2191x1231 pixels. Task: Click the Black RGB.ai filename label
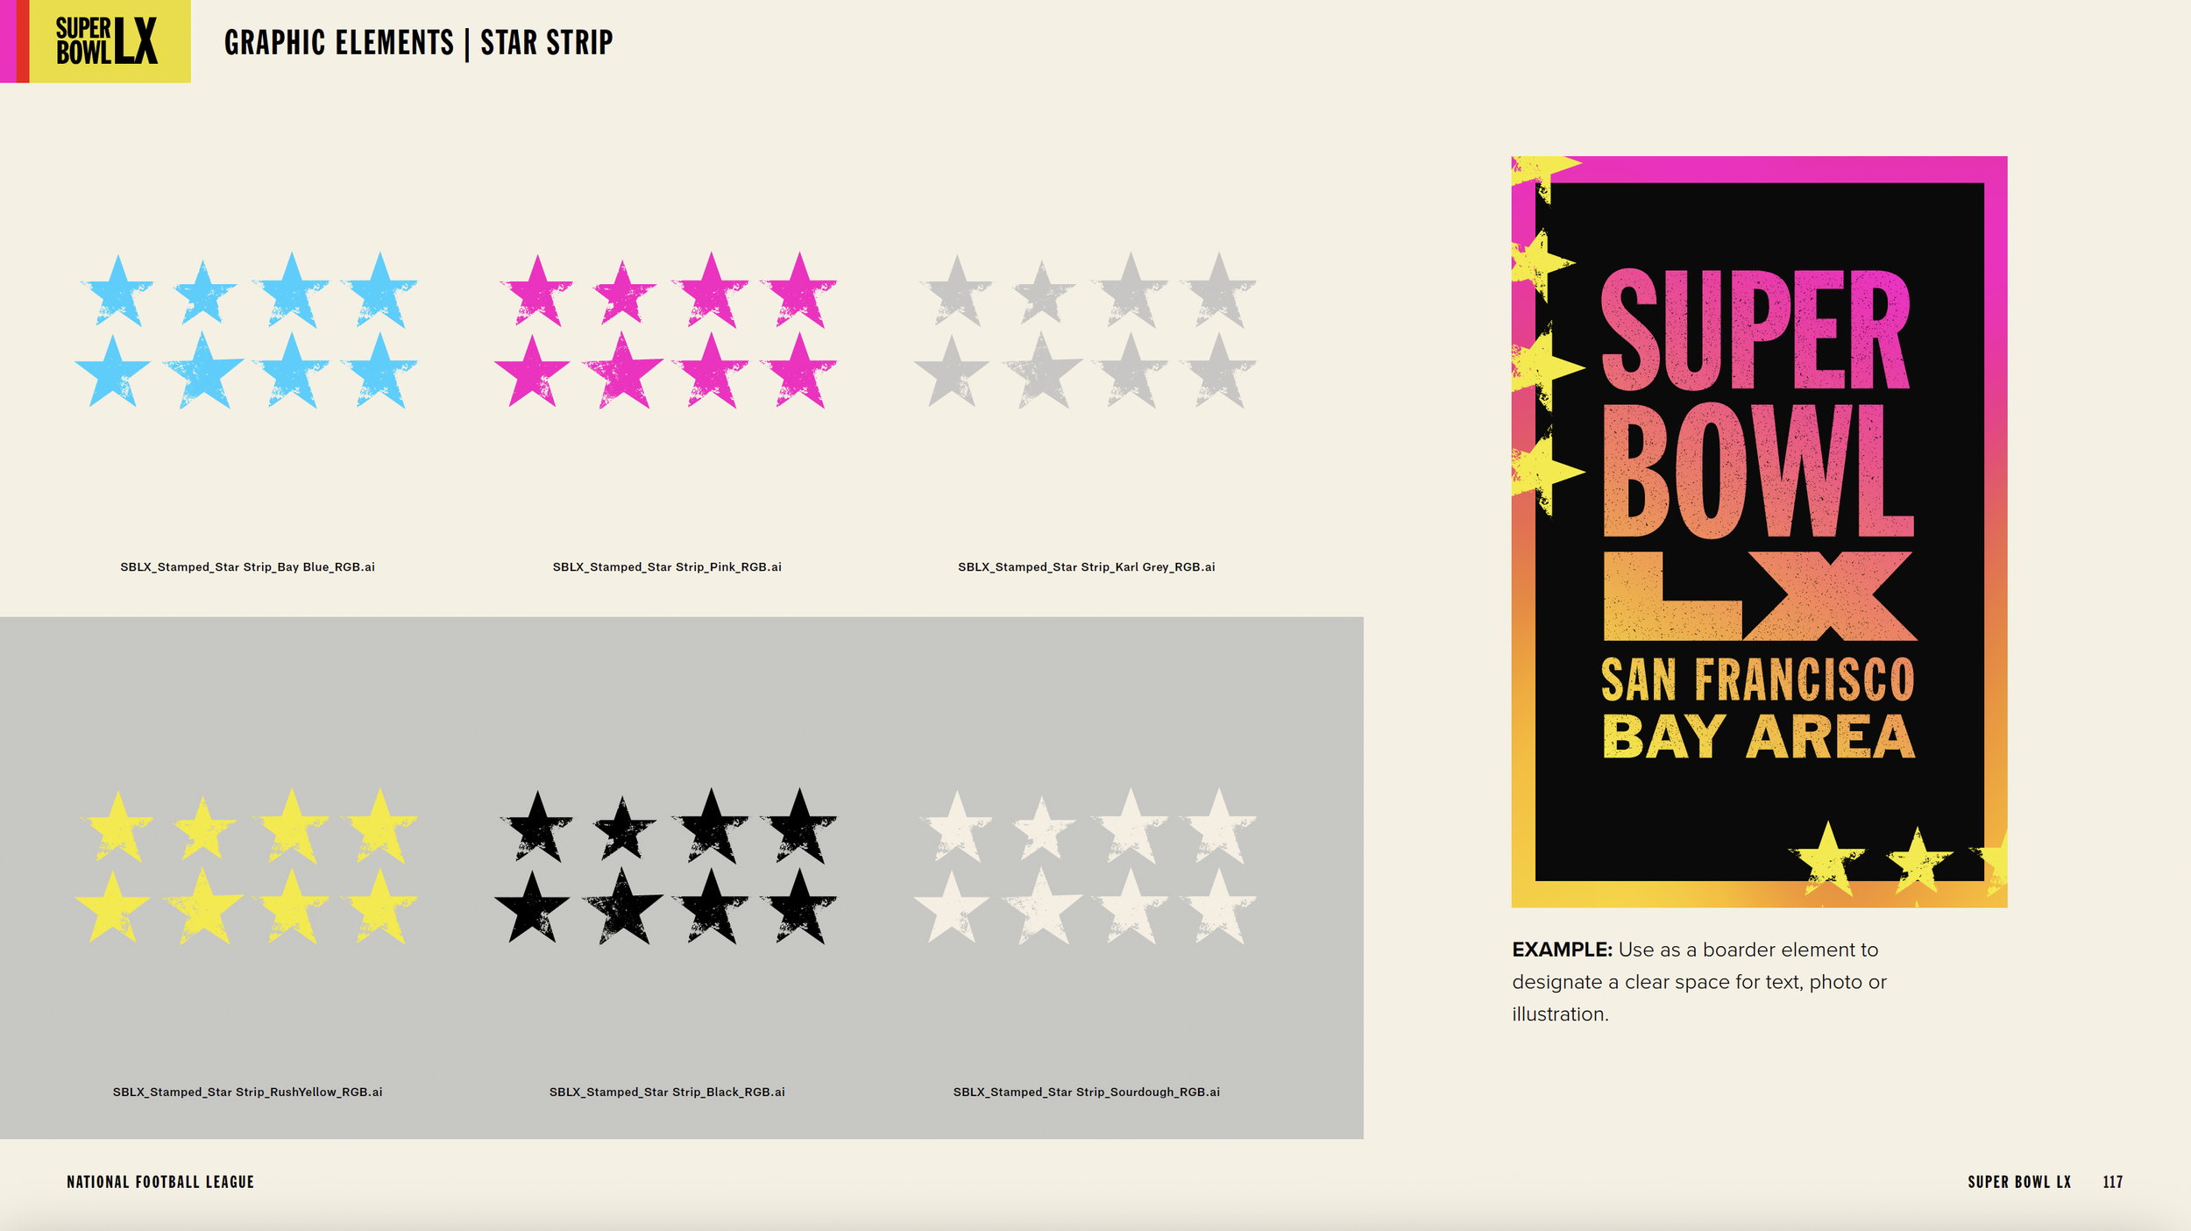667,1092
